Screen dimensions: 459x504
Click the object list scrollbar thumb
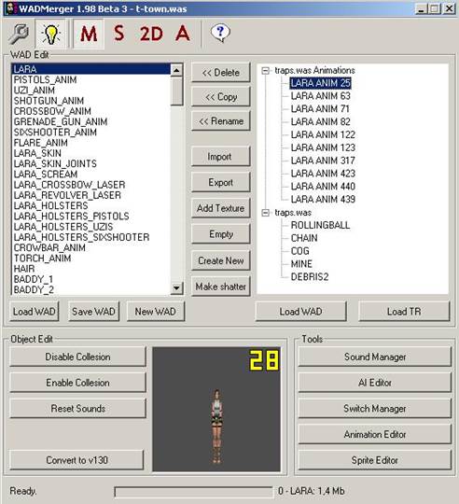(176, 91)
